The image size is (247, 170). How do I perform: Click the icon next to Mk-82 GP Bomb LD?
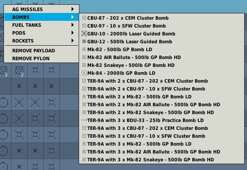[84, 49]
